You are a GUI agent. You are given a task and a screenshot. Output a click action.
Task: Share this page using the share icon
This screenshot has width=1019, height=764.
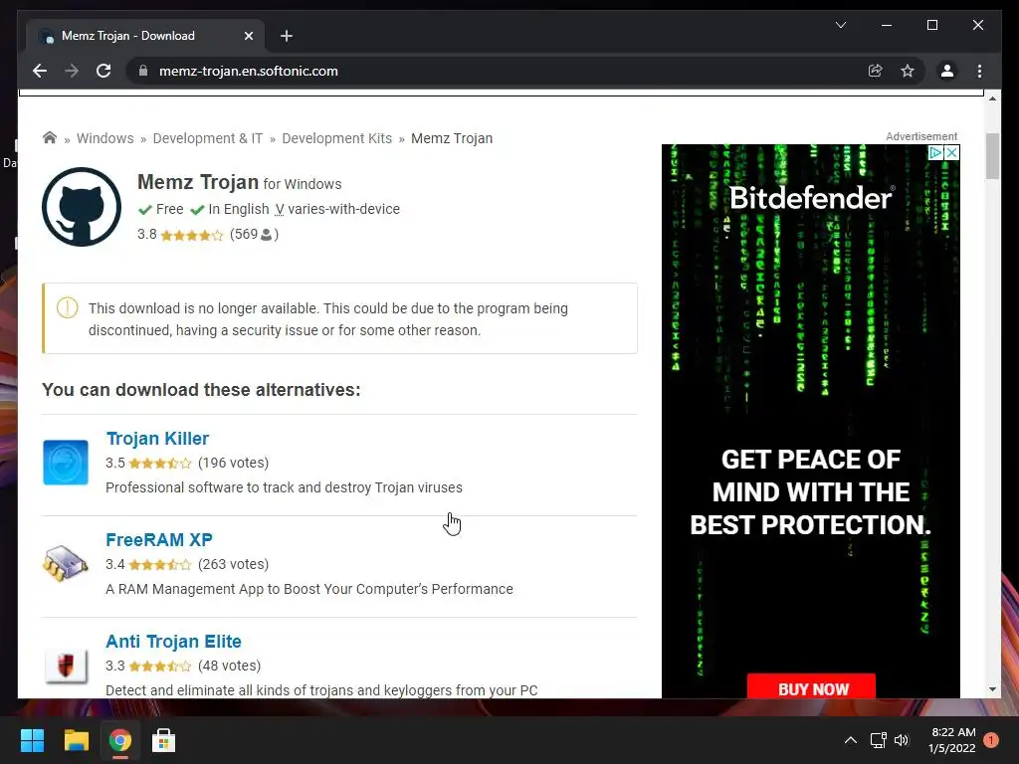[x=876, y=71]
